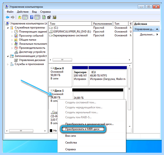Click scroll-right arrow of volume list
The height and width of the screenshot is (155, 164).
(130, 60)
